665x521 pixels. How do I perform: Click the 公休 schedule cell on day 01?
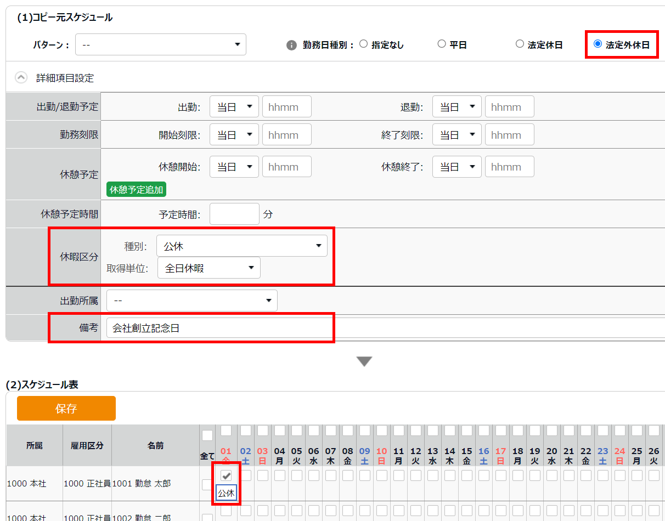point(226,494)
